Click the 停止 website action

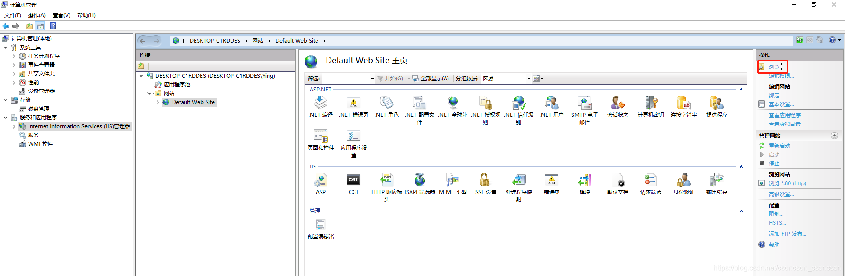click(x=774, y=164)
